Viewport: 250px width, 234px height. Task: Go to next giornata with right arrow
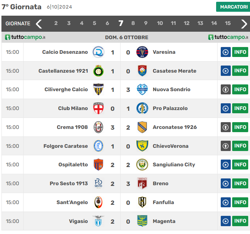click(x=244, y=24)
